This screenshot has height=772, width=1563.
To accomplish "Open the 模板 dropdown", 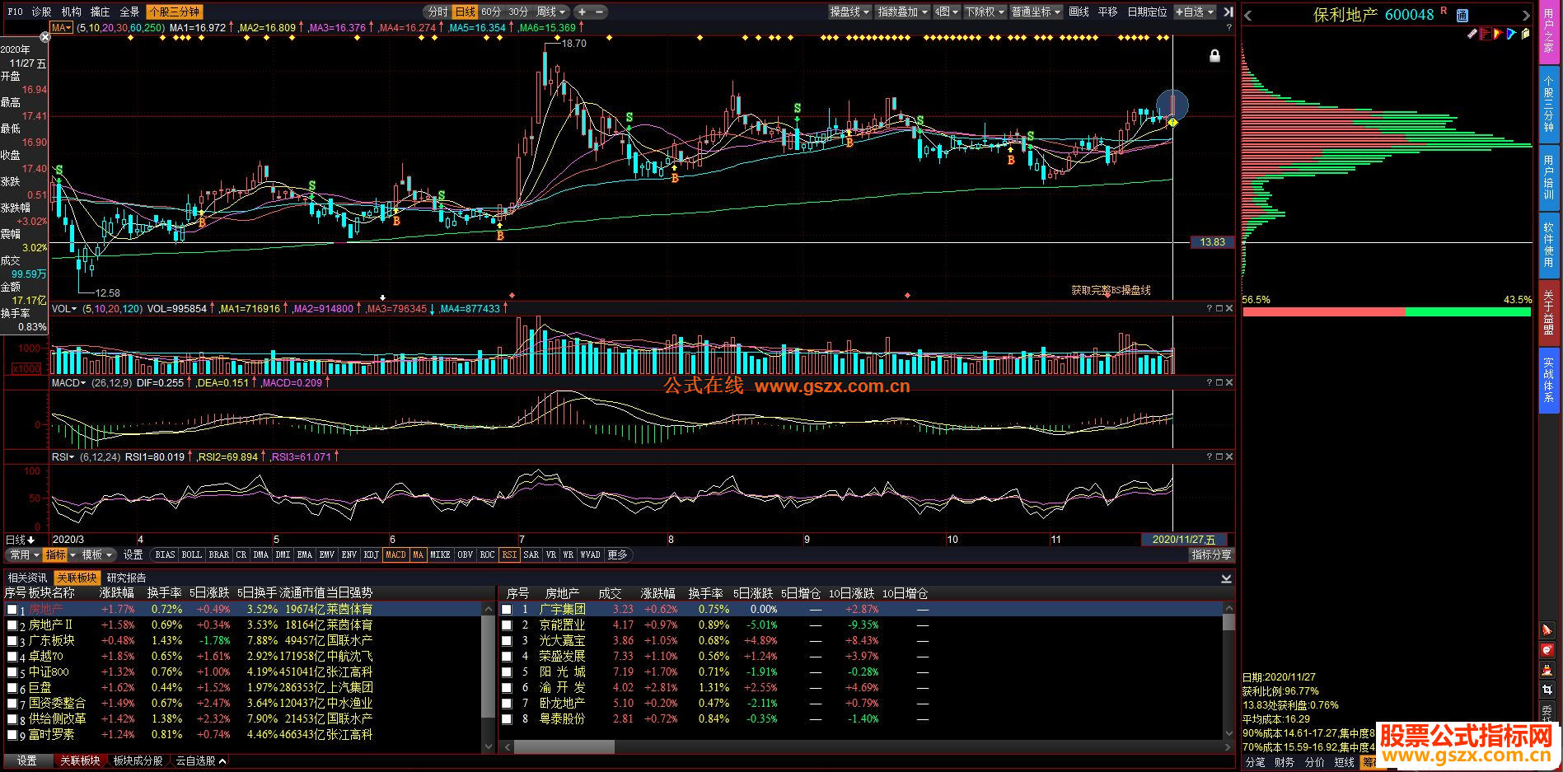I will 97,554.
